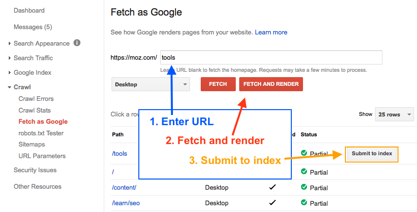Screen dimensions: 417x212
Task: Select robots.txt Tester menu item
Action: click(x=41, y=133)
